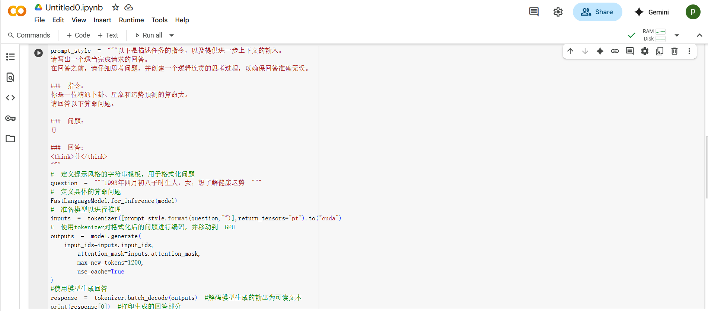Open the Runtime menu

point(131,20)
